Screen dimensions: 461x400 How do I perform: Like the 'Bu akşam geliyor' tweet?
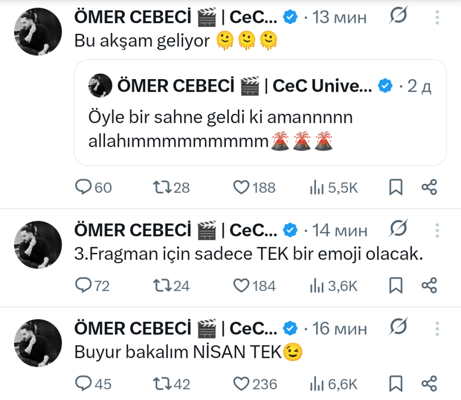(x=242, y=188)
